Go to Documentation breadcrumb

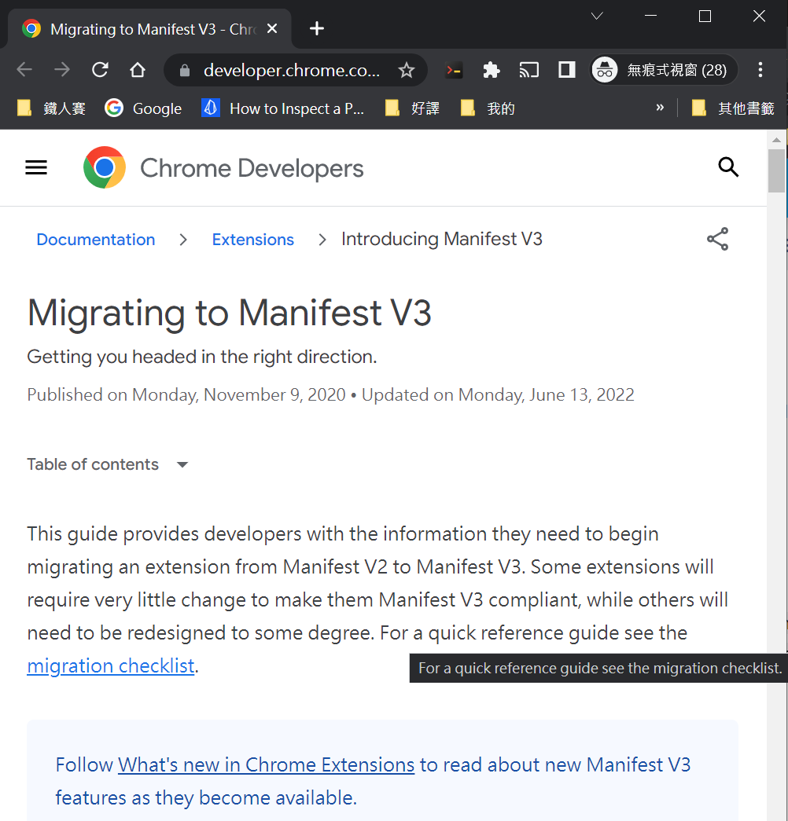point(96,240)
